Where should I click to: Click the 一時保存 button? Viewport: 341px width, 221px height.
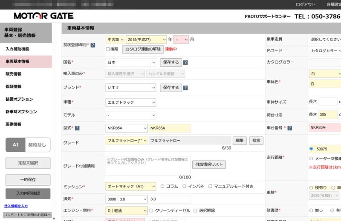pyautogui.click(x=28, y=180)
